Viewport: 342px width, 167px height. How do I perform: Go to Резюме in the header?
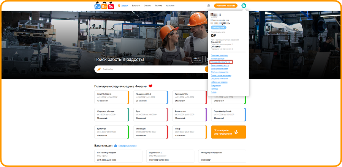coord(158,6)
